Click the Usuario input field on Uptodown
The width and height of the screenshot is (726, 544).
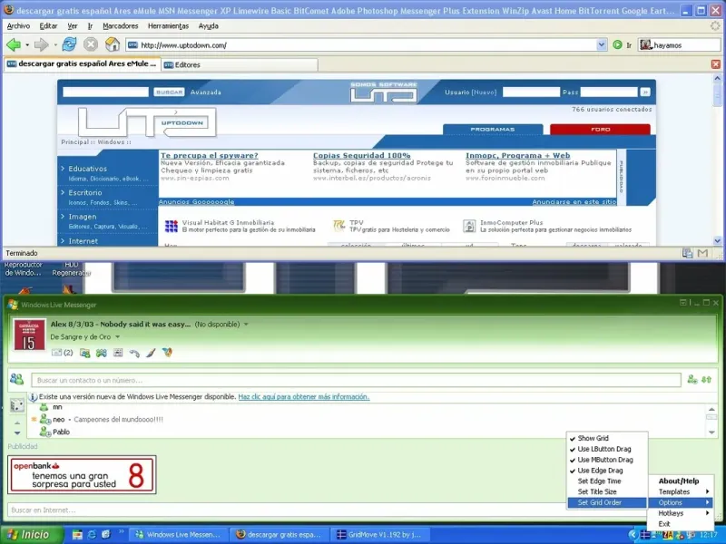pos(531,92)
